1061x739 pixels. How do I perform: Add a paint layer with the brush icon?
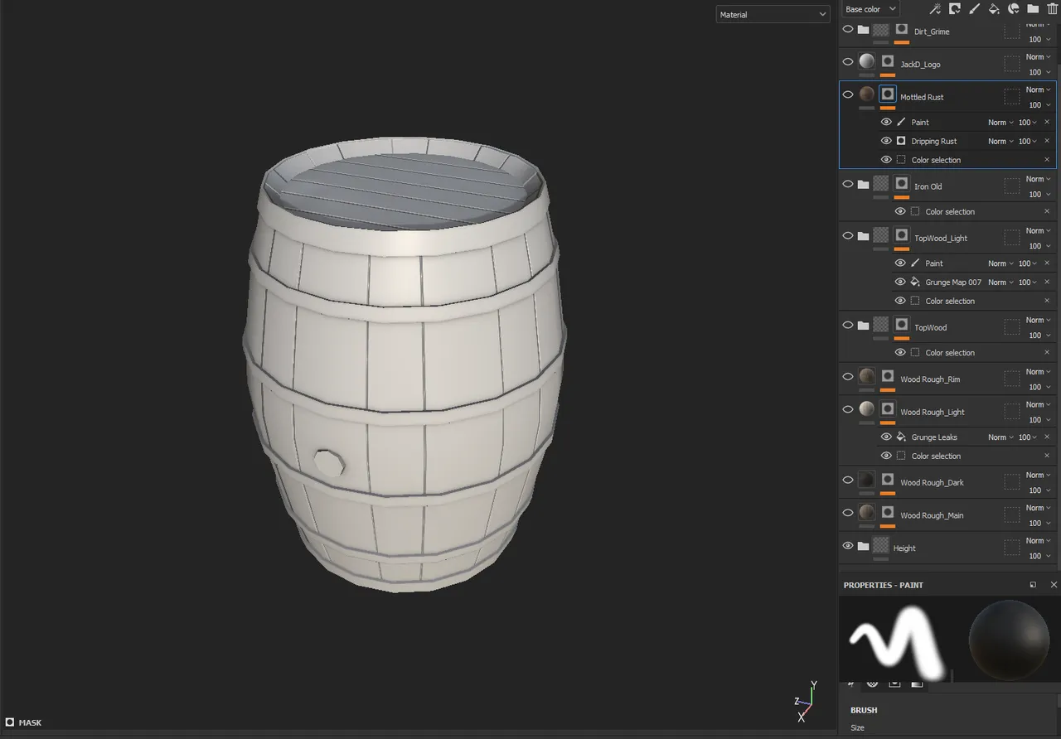click(974, 9)
